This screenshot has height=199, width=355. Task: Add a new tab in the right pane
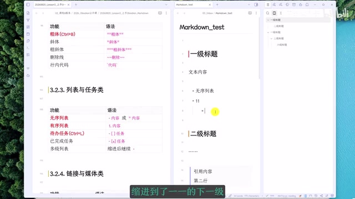point(217,4)
